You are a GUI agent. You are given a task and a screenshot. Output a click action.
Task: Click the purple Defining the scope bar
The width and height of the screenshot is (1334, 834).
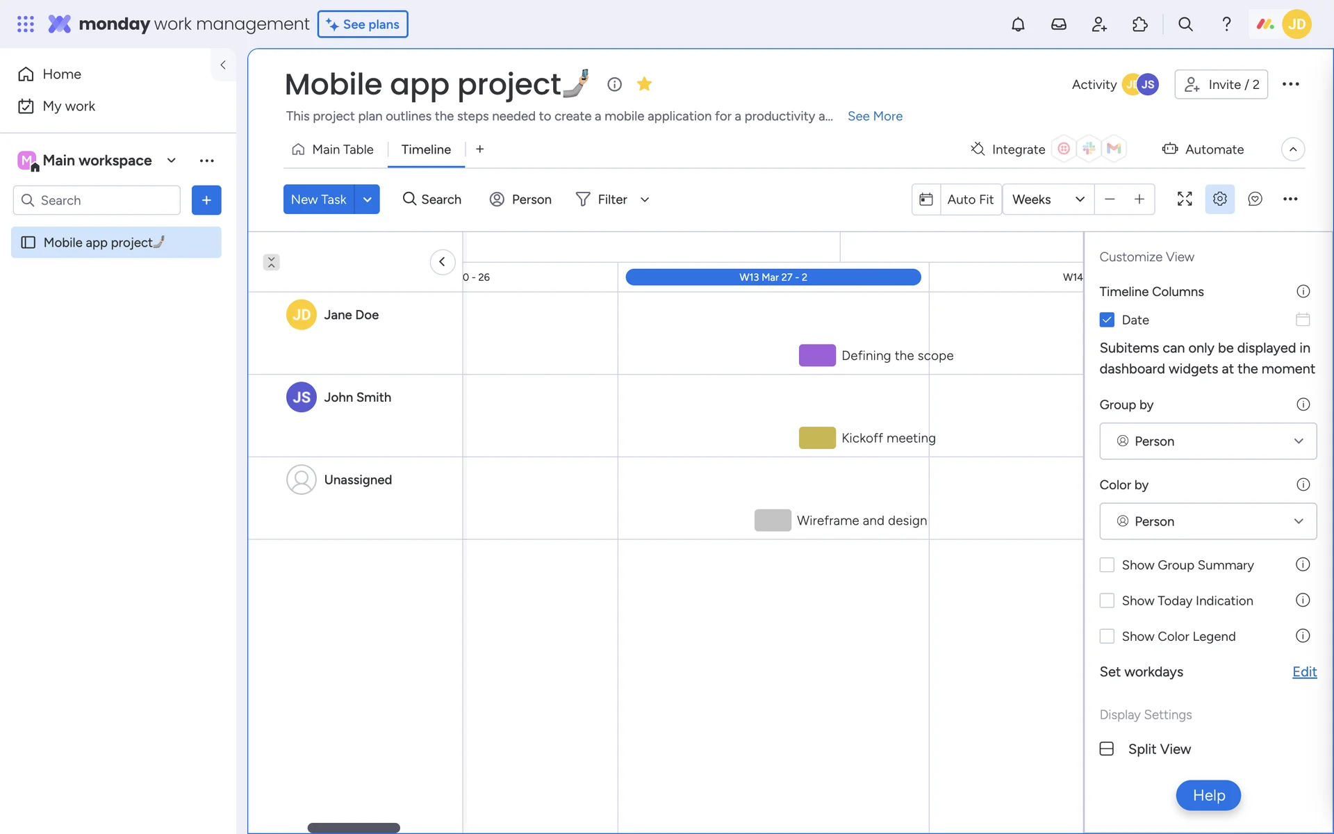point(817,355)
